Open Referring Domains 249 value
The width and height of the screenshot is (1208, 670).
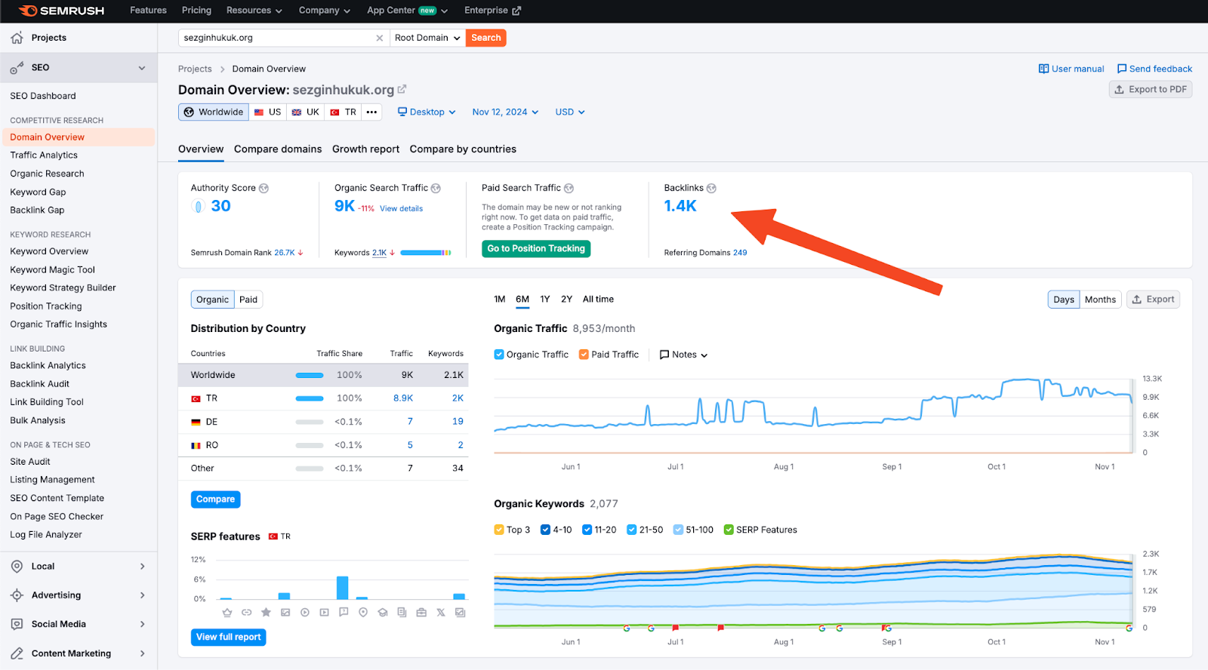click(740, 253)
